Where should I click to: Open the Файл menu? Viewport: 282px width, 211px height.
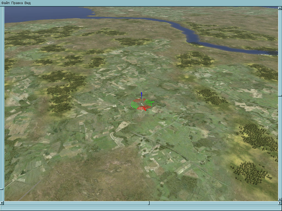(6, 3)
